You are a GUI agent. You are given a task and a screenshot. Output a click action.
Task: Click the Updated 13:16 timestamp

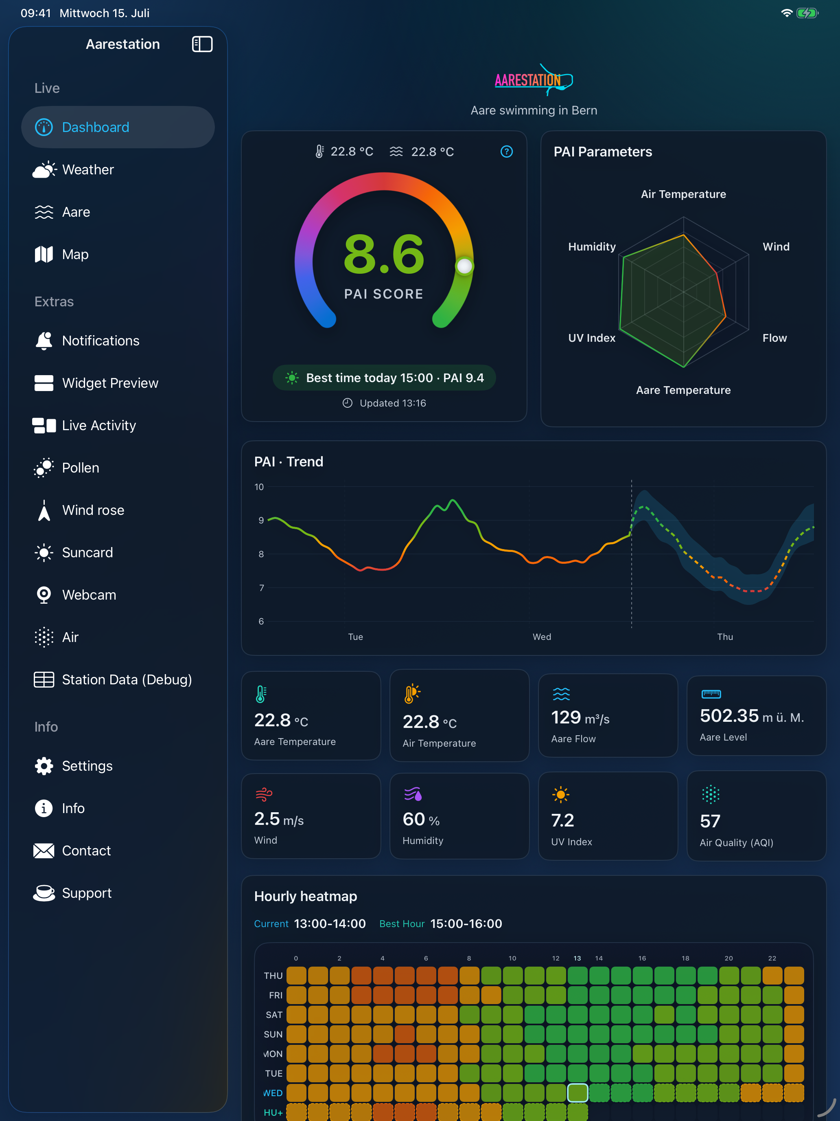pos(384,403)
